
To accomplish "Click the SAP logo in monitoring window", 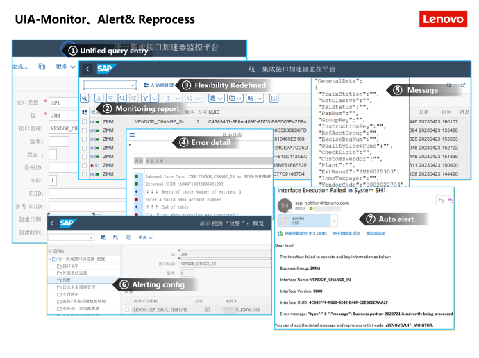I will coord(106,69).
